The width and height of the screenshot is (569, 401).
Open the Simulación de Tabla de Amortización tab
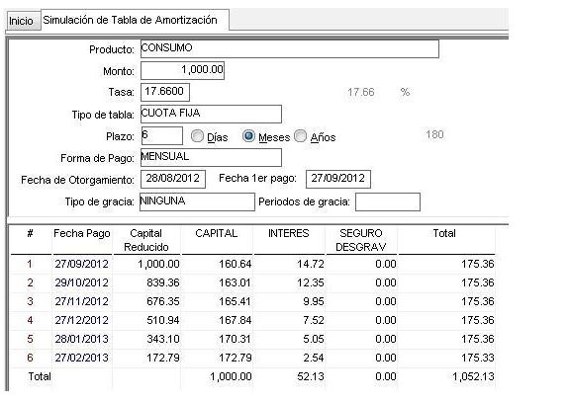[x=135, y=20]
